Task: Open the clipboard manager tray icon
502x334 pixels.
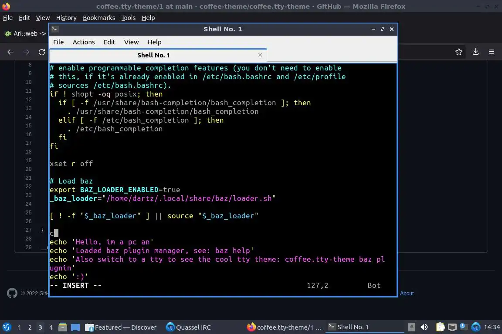Action: [441, 327]
